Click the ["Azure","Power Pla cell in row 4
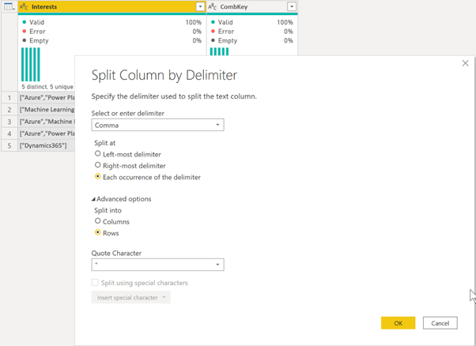476x346 pixels. point(47,134)
